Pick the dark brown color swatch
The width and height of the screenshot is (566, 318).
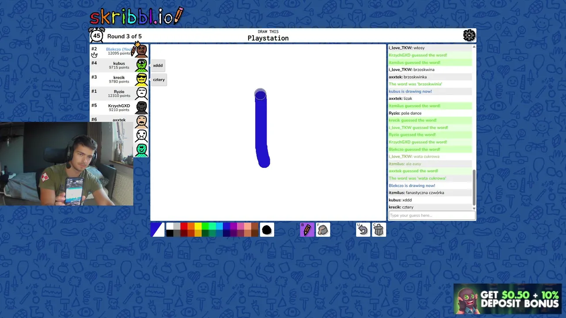tap(255, 233)
